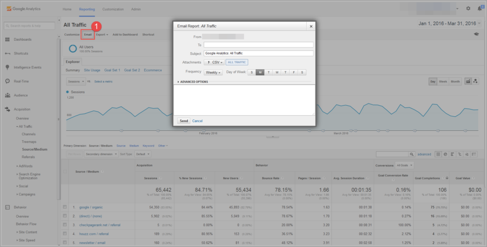Click the Google Analytics logo

[x=24, y=9]
